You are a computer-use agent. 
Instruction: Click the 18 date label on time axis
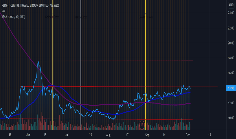pos(10,135)
